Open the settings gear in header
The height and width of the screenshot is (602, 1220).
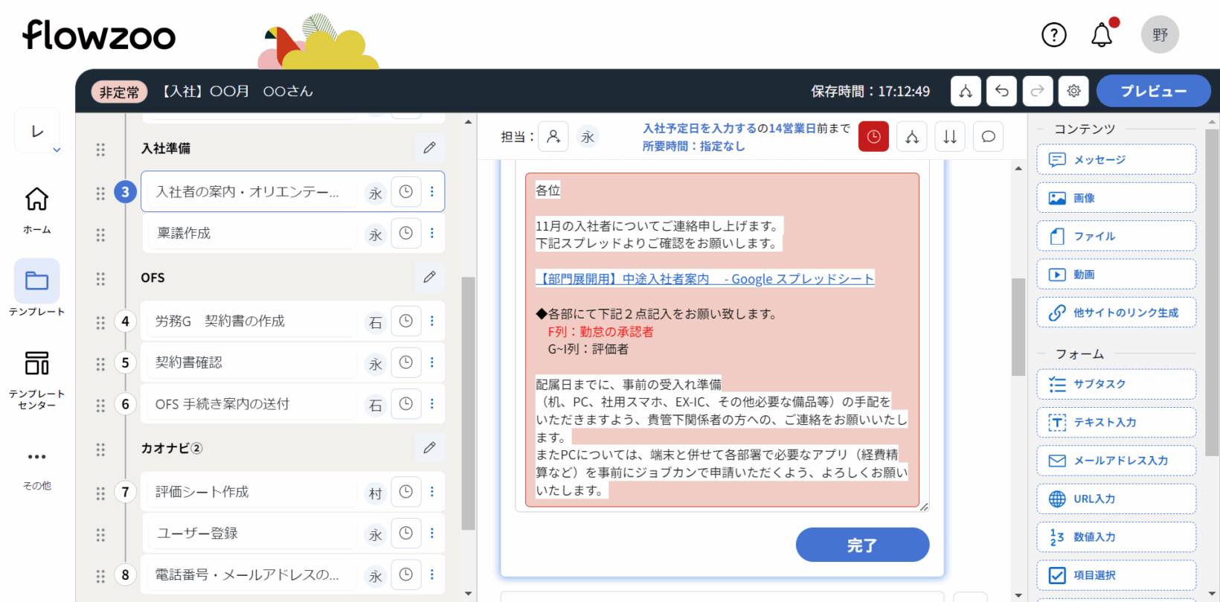pyautogui.click(x=1073, y=92)
